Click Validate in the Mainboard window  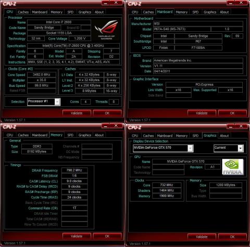pos(202,113)
